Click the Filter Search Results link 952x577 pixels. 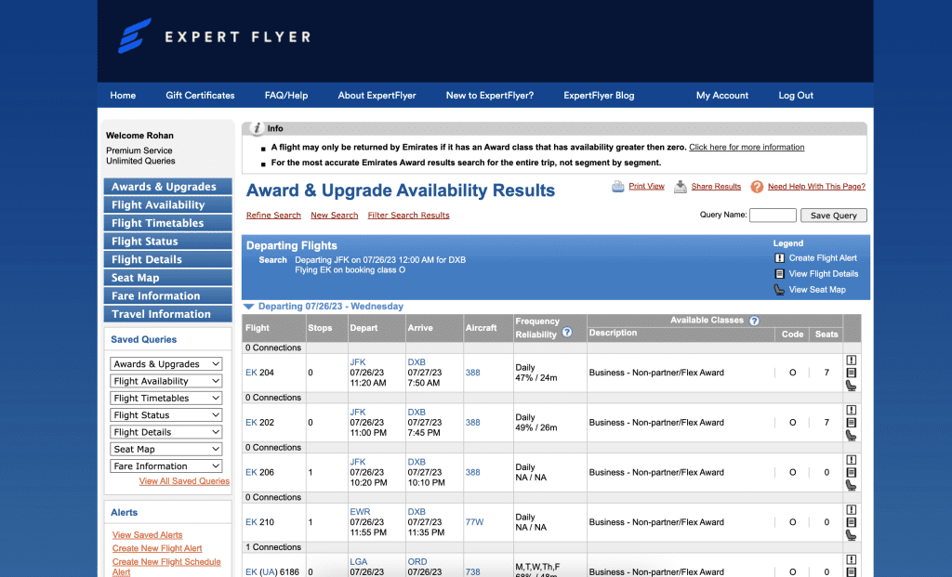[x=408, y=216]
